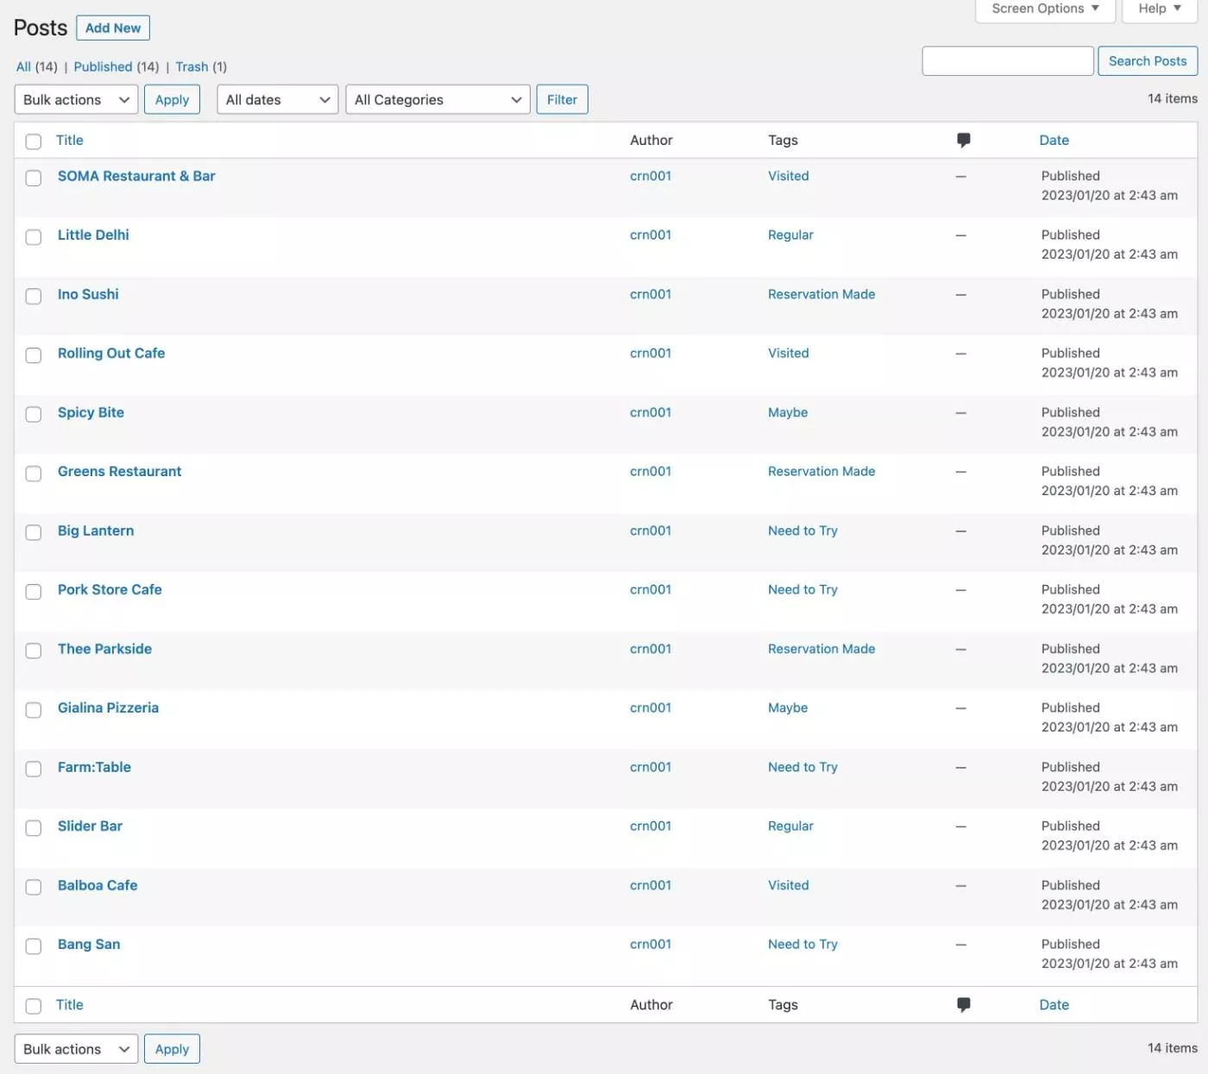Screen dimensions: 1208x1074
Task: Open Trash (1) posts view
Action: pyautogui.click(x=201, y=67)
